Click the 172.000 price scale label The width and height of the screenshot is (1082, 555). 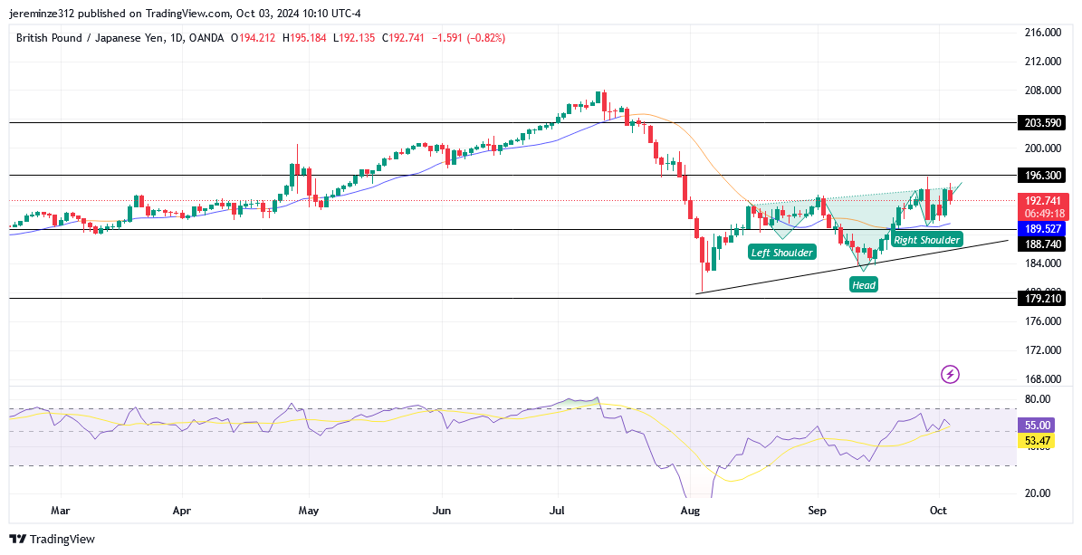click(x=1042, y=350)
